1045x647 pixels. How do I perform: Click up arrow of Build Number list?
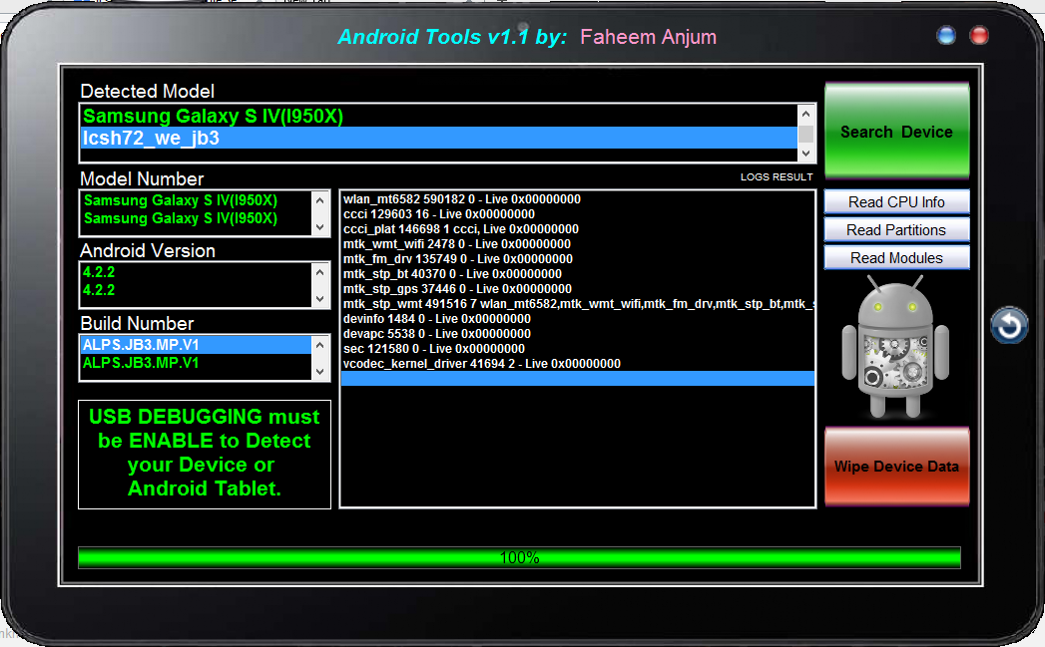(x=320, y=344)
